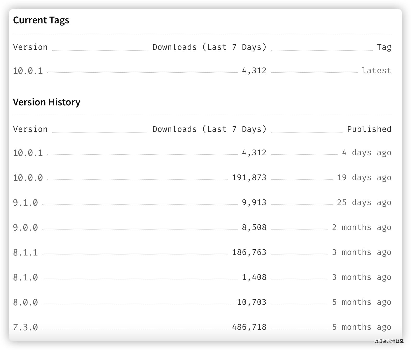Open version 8.1.1 link

(x=25, y=252)
